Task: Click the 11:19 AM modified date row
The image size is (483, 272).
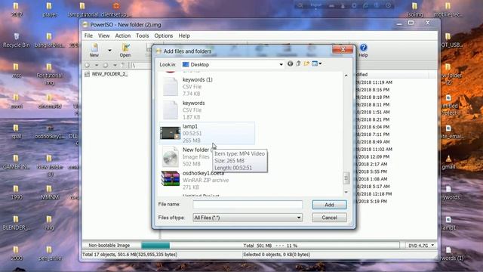Action: [x=374, y=82]
